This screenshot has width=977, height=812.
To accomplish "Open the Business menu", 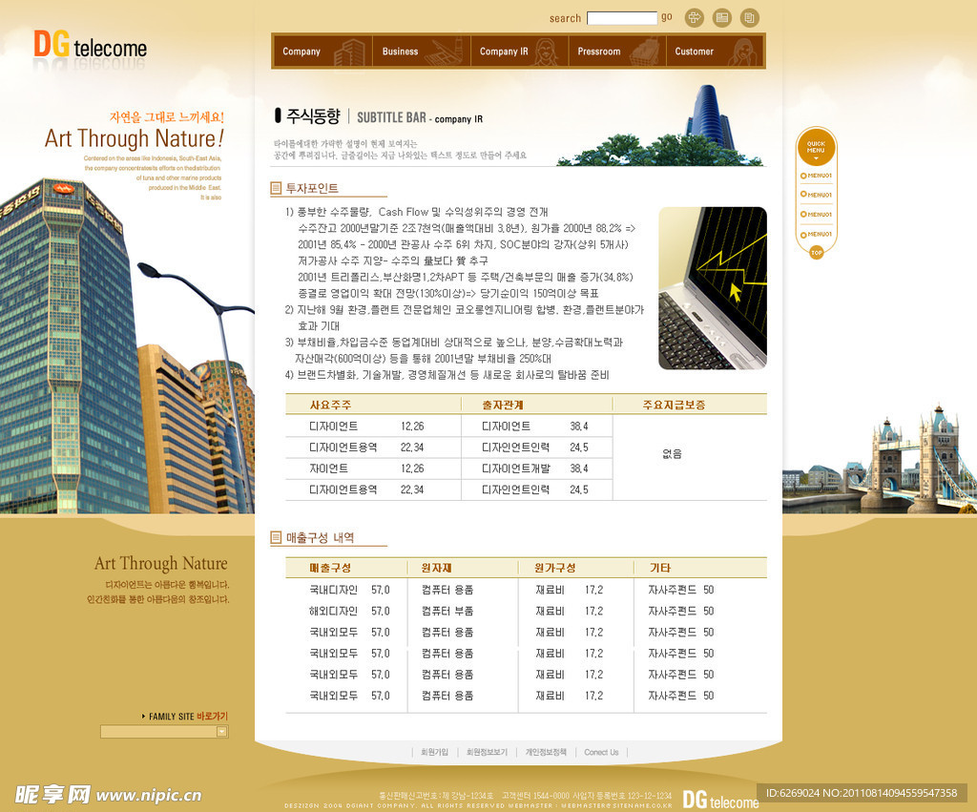I will [401, 52].
